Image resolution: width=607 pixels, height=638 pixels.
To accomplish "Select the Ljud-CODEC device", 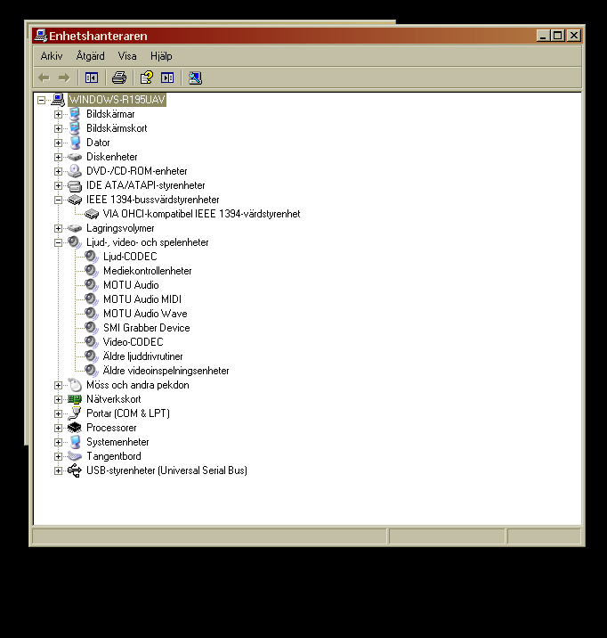I will pyautogui.click(x=130, y=257).
